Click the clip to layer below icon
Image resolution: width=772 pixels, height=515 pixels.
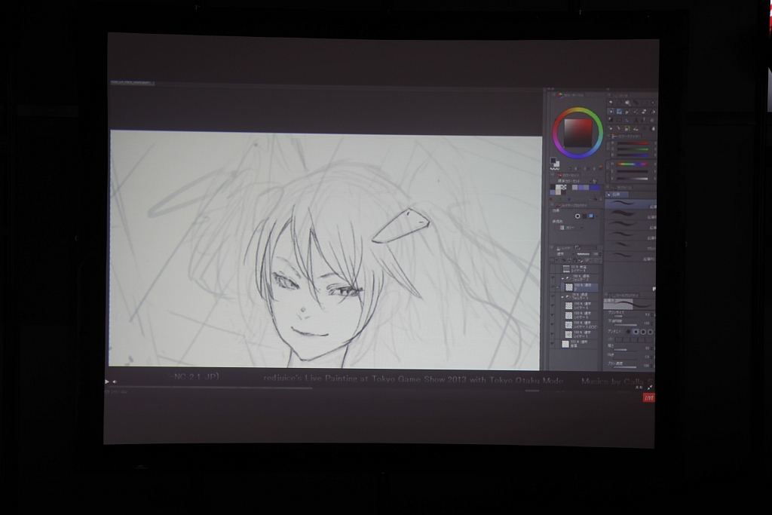click(x=563, y=260)
